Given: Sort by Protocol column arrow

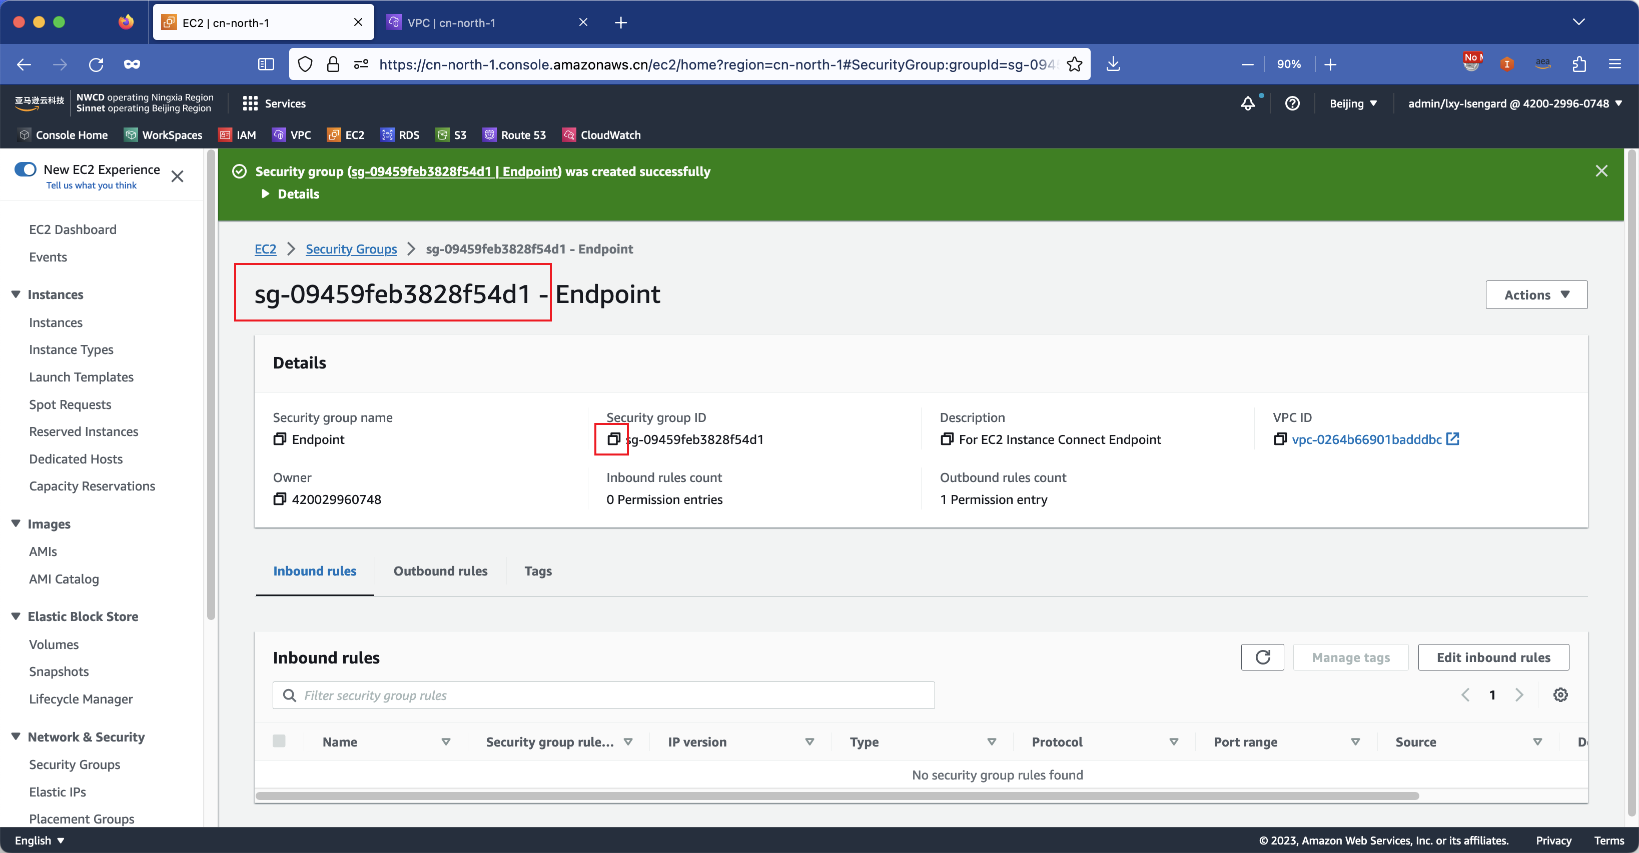Looking at the screenshot, I should 1174,741.
